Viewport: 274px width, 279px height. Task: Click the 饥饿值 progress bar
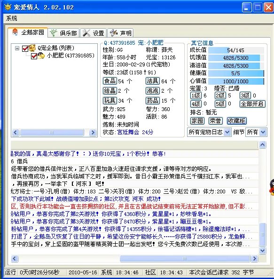pyautogui.click(x=236, y=58)
